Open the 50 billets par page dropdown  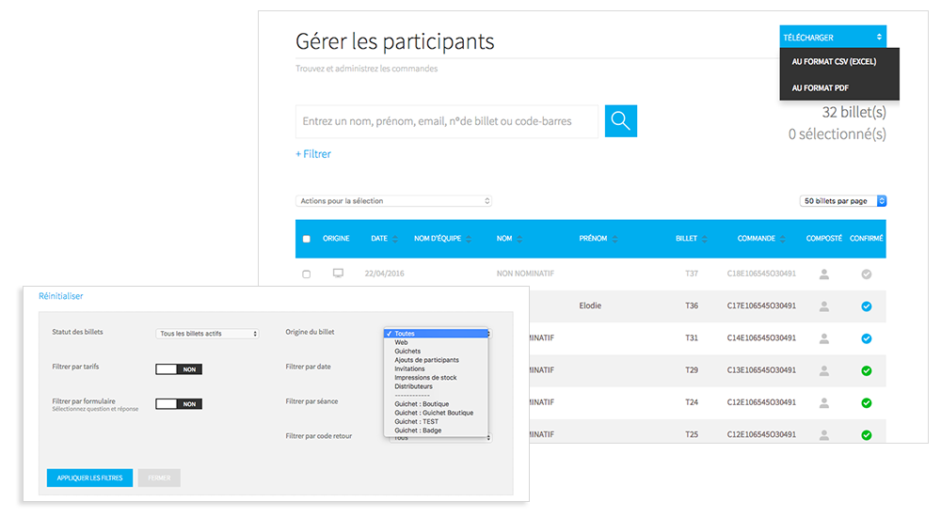tap(843, 201)
